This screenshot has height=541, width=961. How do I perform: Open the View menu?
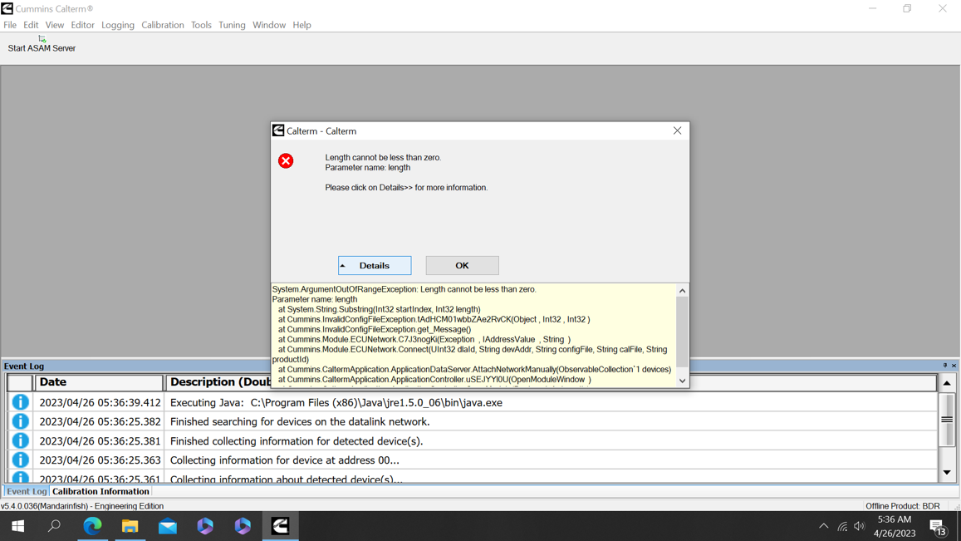point(55,25)
